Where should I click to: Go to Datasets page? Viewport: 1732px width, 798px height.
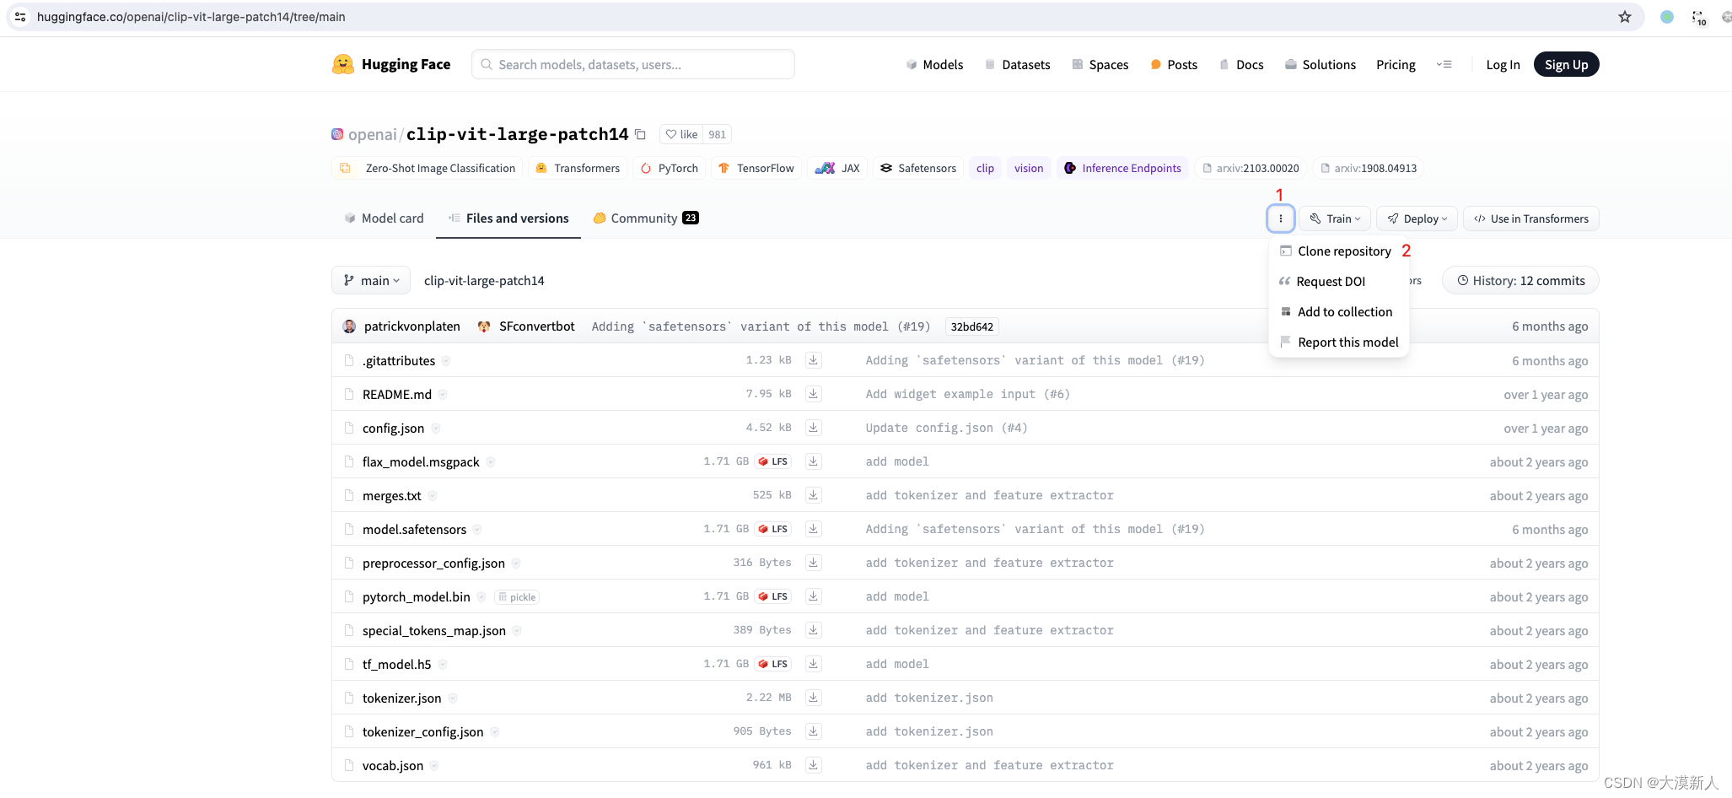coord(1017,65)
